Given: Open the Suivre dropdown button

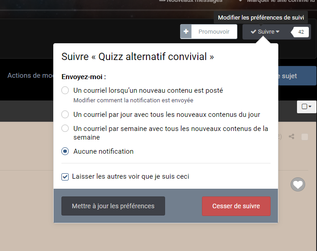Looking at the screenshot, I should 265,32.
